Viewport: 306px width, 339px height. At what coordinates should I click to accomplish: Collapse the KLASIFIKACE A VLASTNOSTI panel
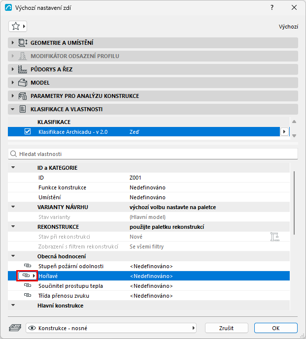12,109
